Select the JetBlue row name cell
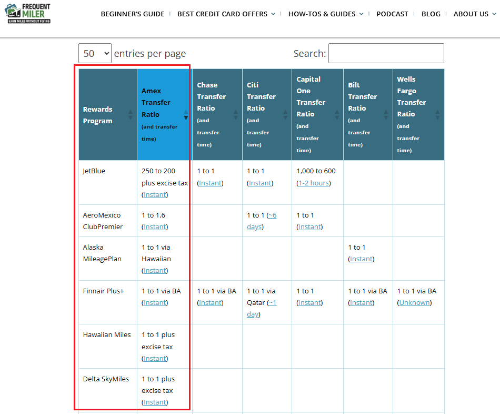This screenshot has height=414, width=500. coord(108,183)
